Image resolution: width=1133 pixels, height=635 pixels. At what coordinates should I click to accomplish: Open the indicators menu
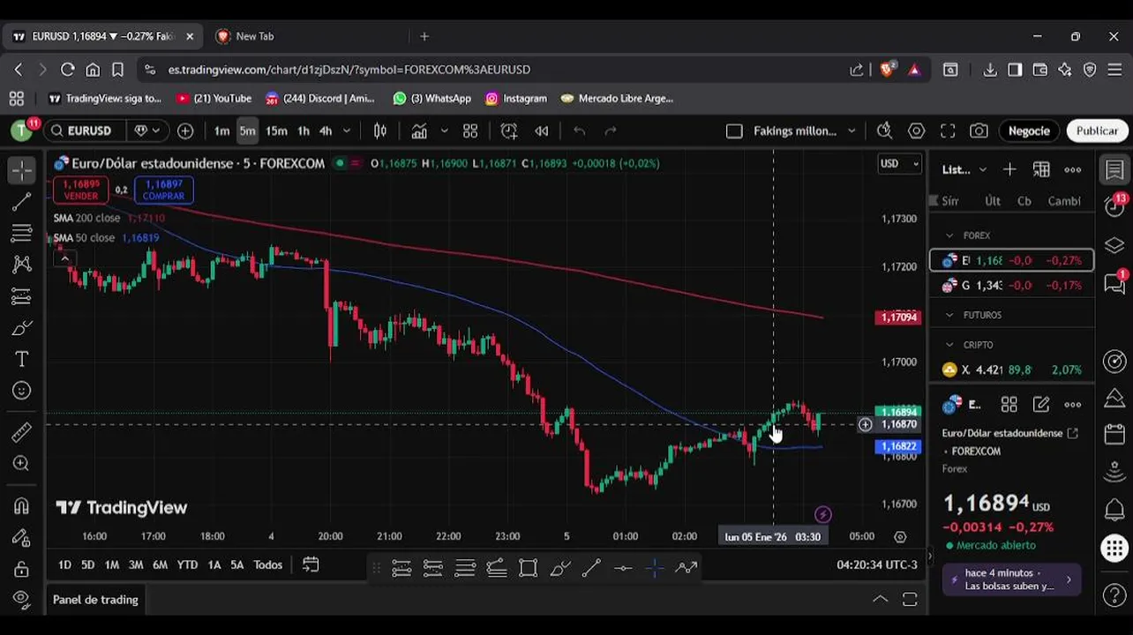(419, 131)
